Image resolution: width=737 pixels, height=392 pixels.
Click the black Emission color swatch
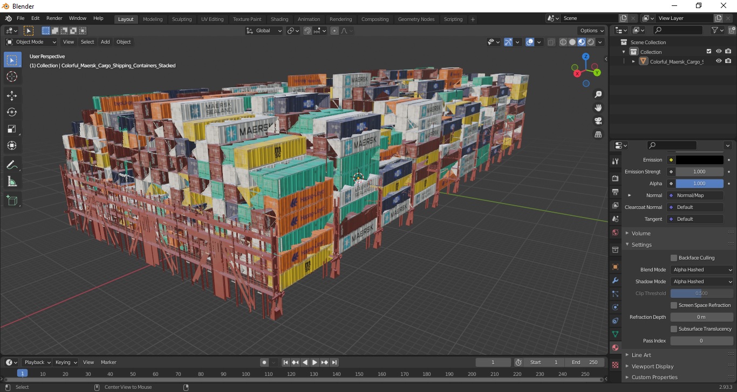pyautogui.click(x=699, y=160)
